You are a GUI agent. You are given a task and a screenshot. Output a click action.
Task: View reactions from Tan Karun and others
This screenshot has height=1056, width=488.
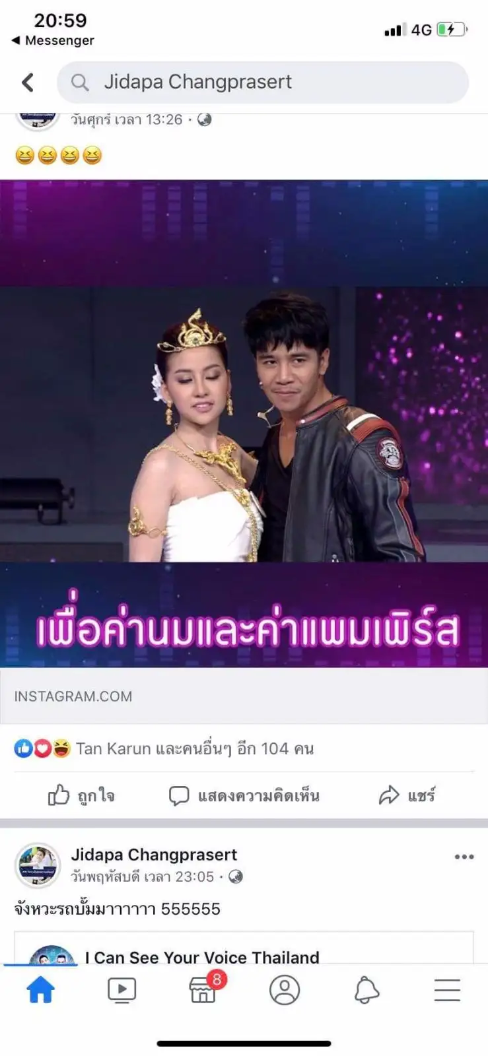[x=164, y=748]
